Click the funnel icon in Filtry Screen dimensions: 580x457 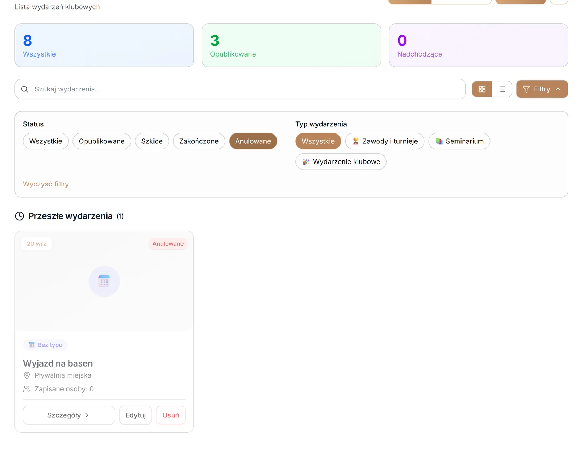pos(526,89)
